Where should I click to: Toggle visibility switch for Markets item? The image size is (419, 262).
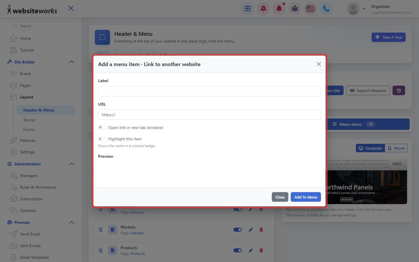(238, 230)
